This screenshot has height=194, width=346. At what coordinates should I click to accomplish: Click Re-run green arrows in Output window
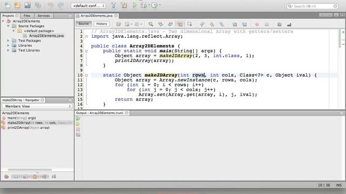coord(78,119)
